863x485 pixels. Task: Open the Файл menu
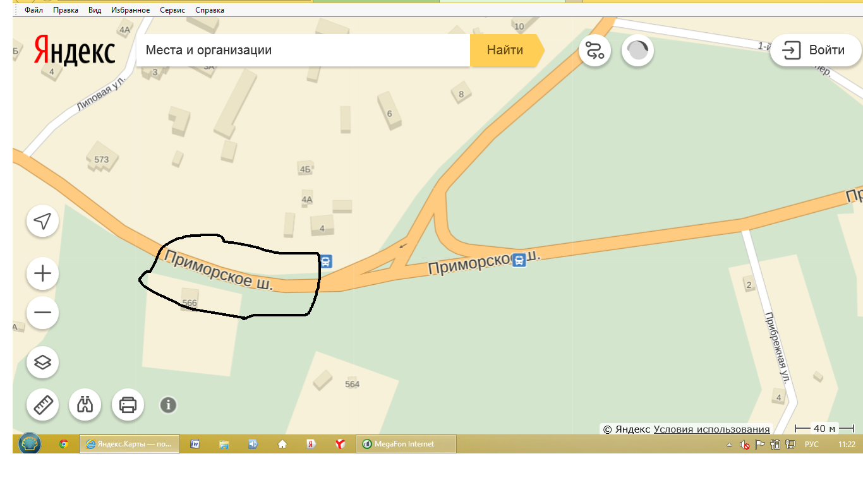tap(33, 10)
